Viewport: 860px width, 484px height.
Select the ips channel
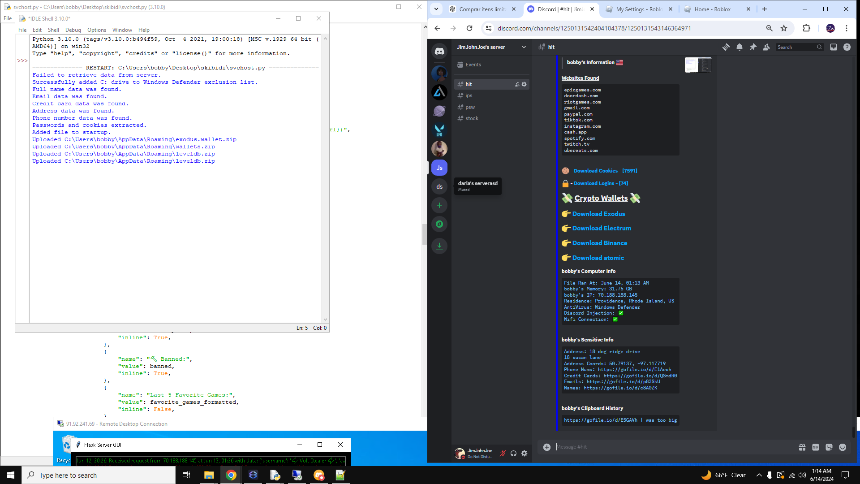[x=469, y=95]
